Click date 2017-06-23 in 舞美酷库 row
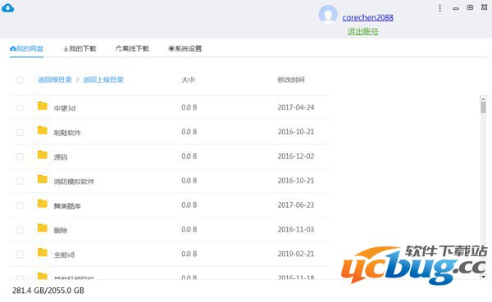492x302 pixels. (x=296, y=205)
